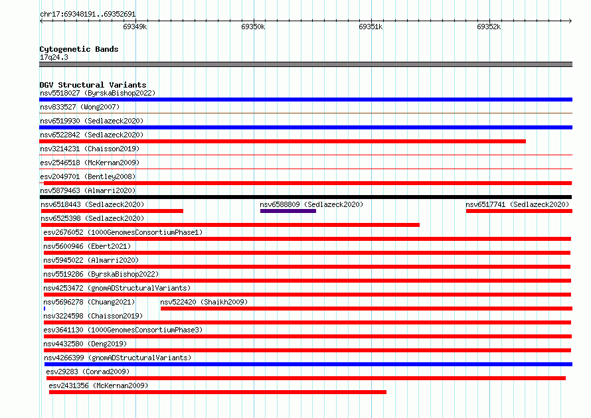Click the nsv6522842 (Sedlazeck2020) label

(x=92, y=135)
